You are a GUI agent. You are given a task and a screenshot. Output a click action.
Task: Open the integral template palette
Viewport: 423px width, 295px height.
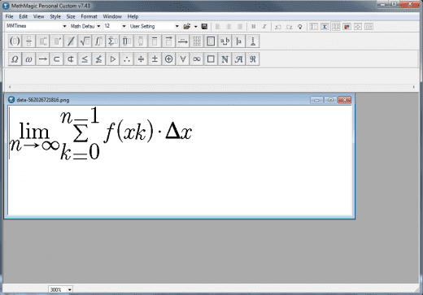click(x=98, y=41)
